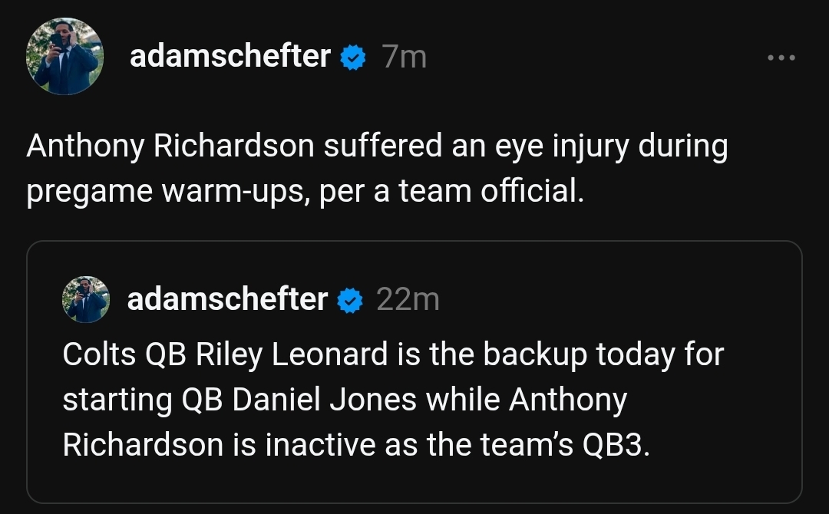Select the name 'Daniel Jones' in quoted text
This screenshot has width=829, height=514.
coord(324,400)
